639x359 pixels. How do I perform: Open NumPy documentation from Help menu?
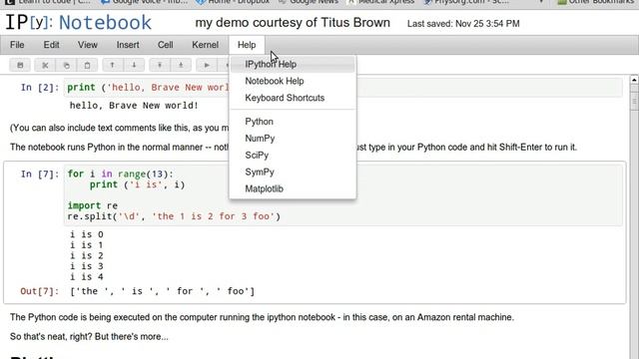293,139
